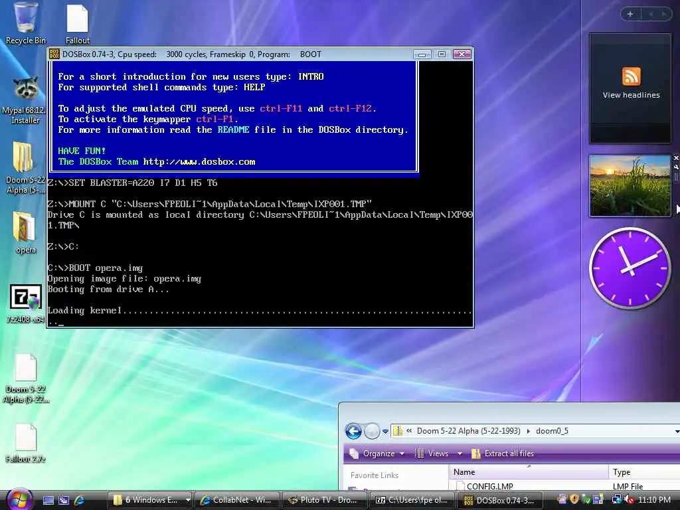This screenshot has width=680, height=510.
Task: Click the address bar folder icon in Explorer
Action: [397, 430]
